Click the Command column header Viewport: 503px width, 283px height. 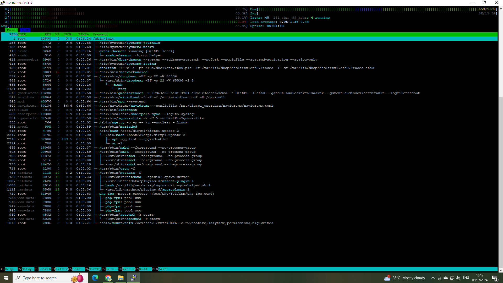click(x=100, y=34)
